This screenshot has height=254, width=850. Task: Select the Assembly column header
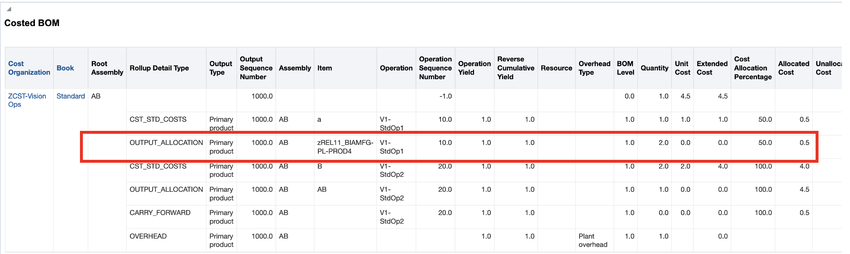coord(295,68)
